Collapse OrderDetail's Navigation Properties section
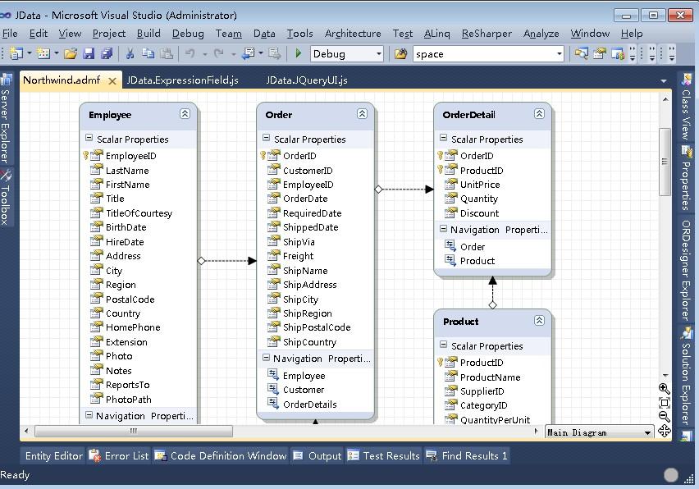Image resolution: width=699 pixels, height=489 pixels. (443, 229)
